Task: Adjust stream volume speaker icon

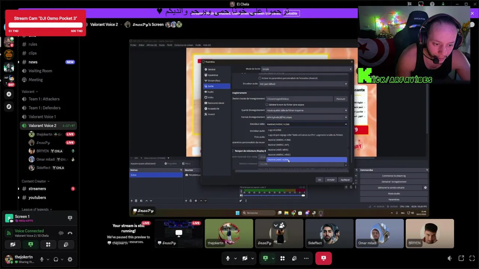Action: tap(450, 258)
